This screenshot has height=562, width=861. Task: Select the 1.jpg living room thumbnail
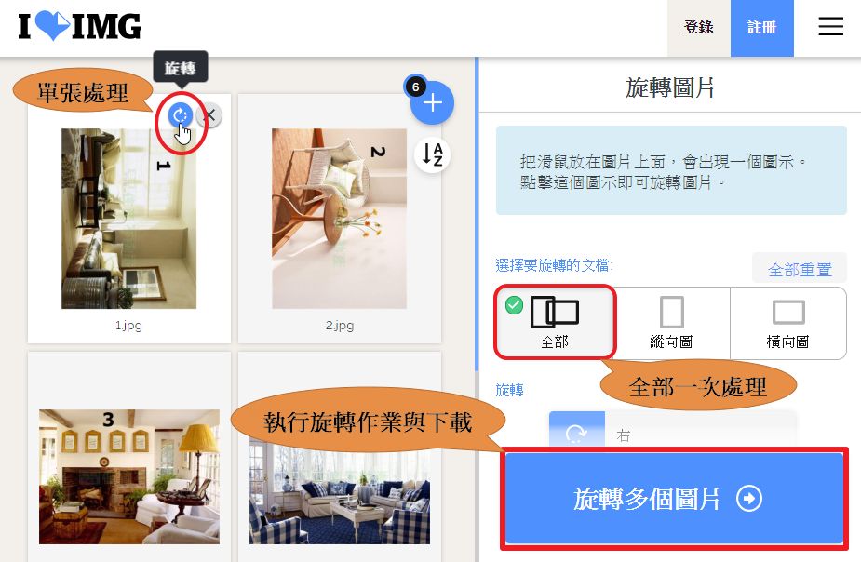129,219
